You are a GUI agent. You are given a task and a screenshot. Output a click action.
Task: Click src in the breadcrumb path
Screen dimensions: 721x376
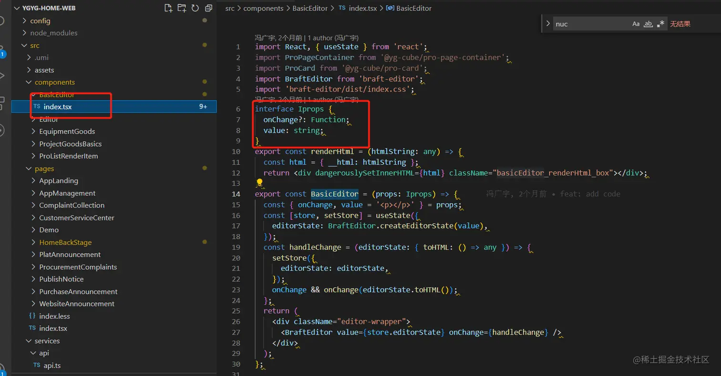pyautogui.click(x=230, y=8)
